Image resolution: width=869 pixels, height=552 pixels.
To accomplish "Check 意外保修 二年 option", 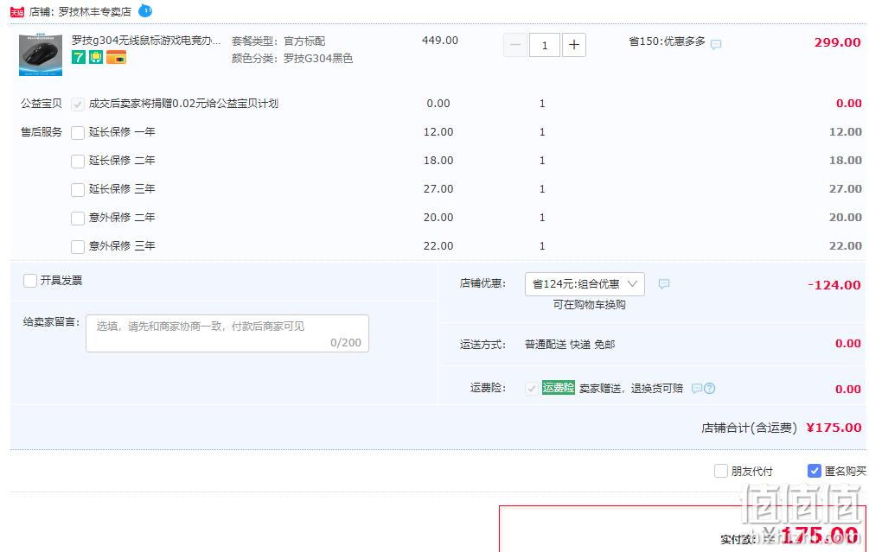I will click(x=78, y=219).
